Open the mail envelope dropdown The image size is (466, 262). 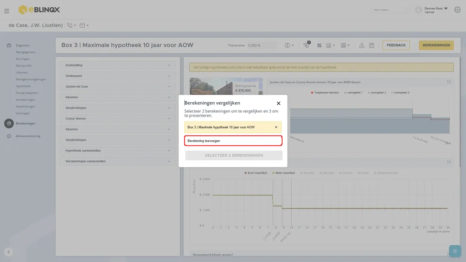(x=84, y=26)
